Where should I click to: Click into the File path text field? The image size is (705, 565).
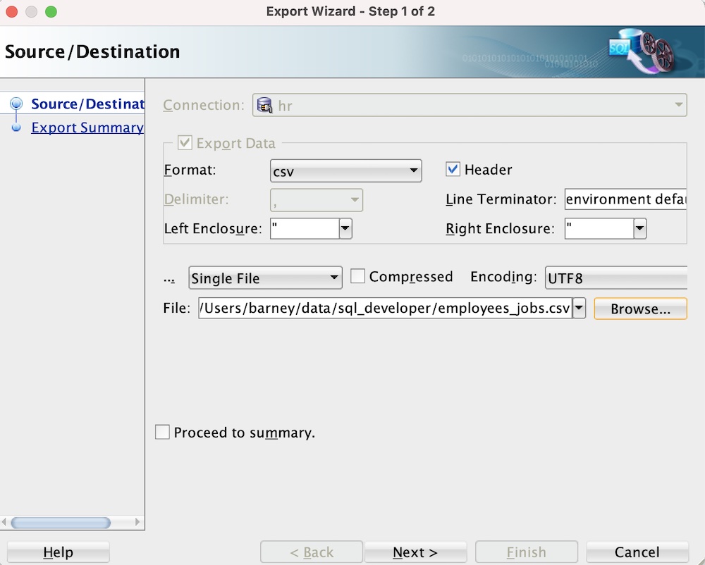[386, 308]
